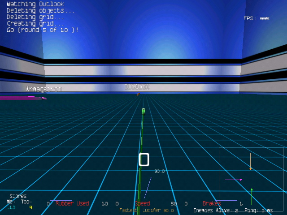This screenshot has width=287, height=215.
Task: Click the distant orange cycle below Outlook
Action: 138,94
